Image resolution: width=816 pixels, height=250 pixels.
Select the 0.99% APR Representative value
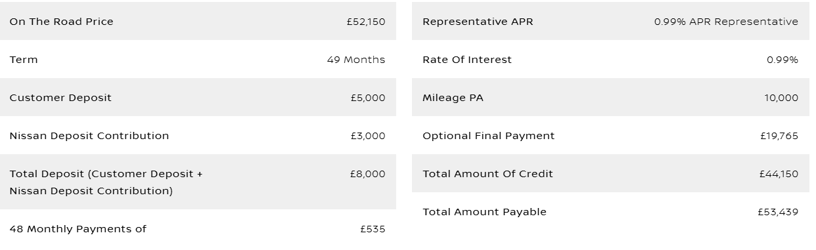click(726, 22)
